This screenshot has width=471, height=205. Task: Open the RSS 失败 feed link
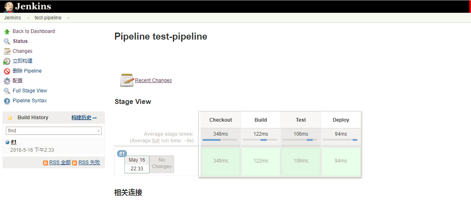[89, 163]
